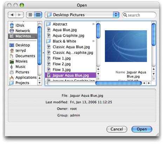Select Flow 2.jpg
This screenshot has height=144, width=164.
[70, 64]
